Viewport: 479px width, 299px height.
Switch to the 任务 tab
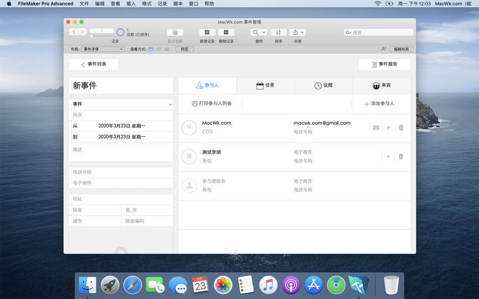click(266, 85)
